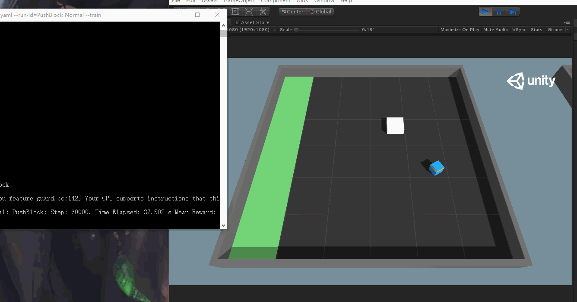Select the combined Transform tool icon
The image size is (577, 302).
click(249, 12)
